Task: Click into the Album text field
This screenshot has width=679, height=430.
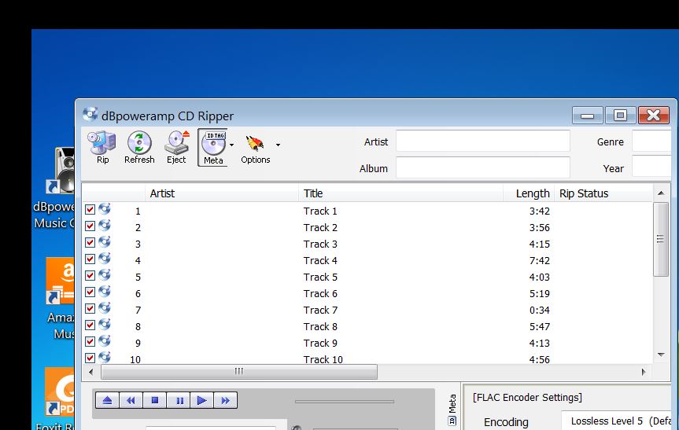Action: (482, 167)
